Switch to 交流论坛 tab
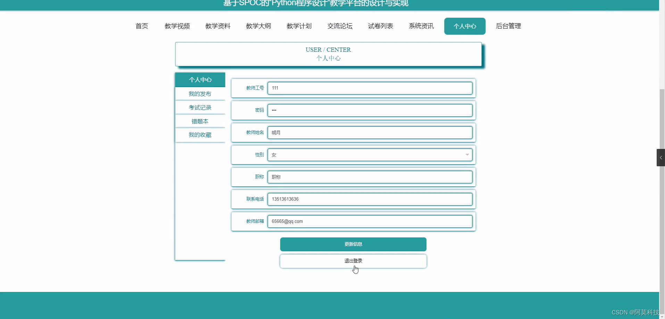This screenshot has height=319, width=665. tap(340, 26)
